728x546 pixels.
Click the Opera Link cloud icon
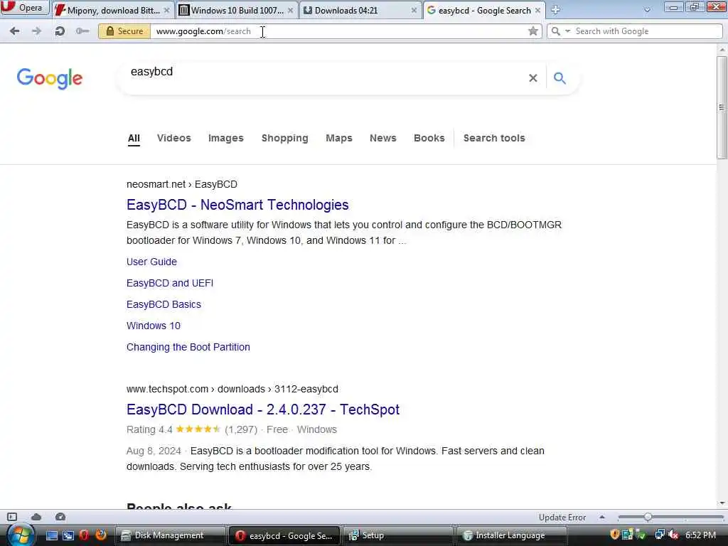tap(36, 517)
